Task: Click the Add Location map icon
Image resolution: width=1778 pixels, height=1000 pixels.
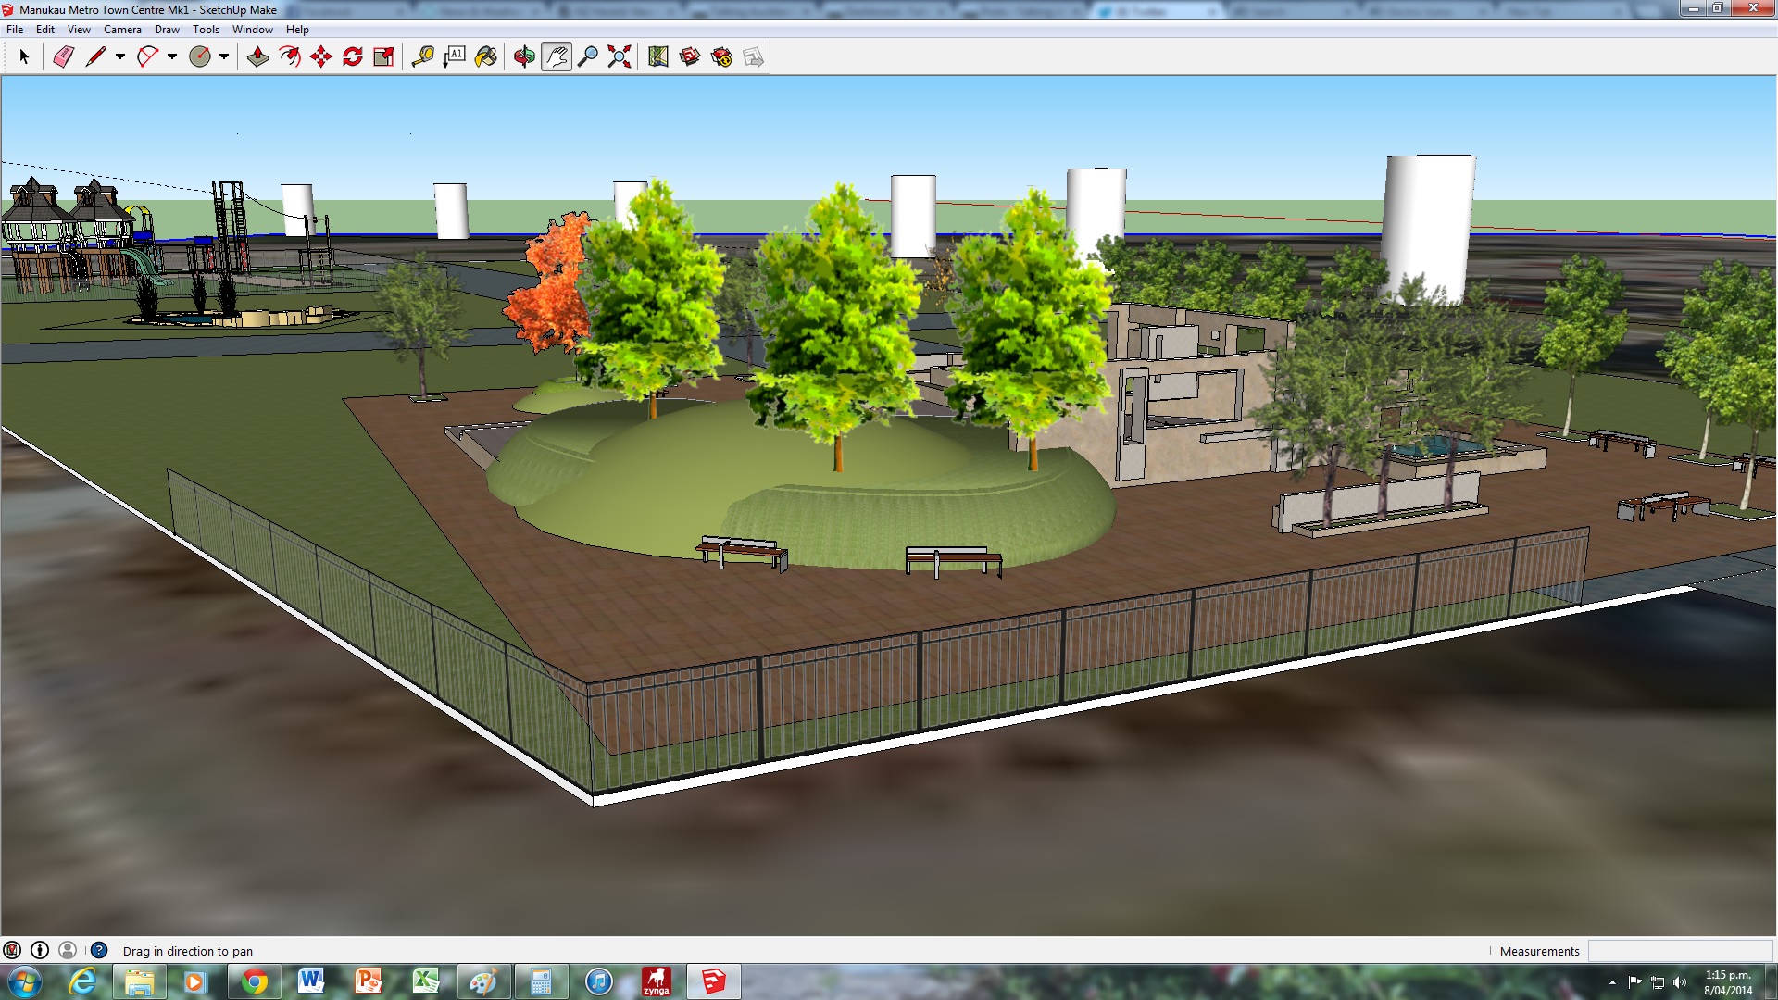Action: pyautogui.click(x=658, y=57)
